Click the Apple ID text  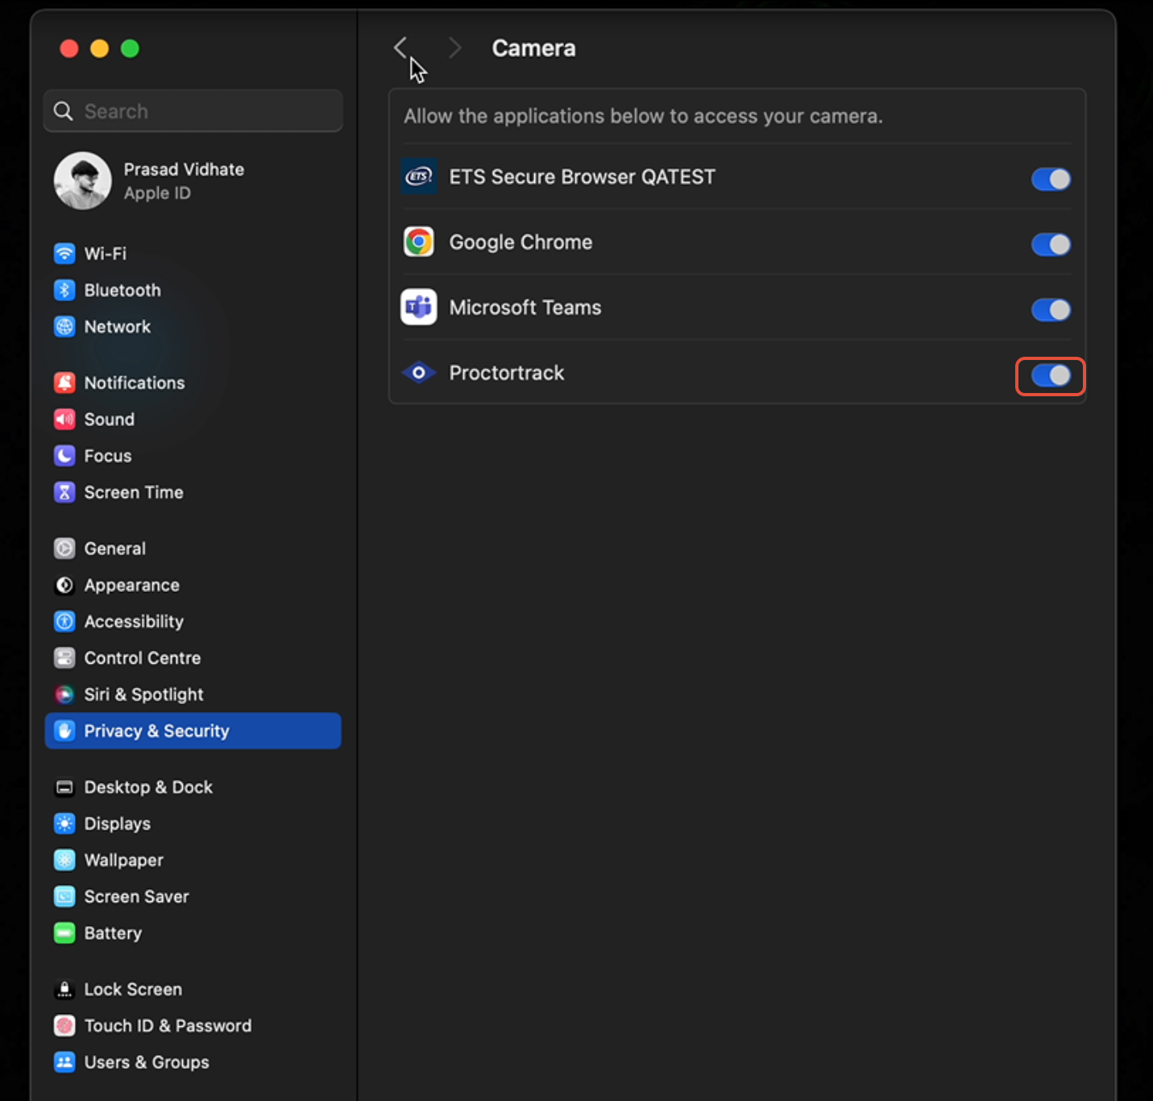pyautogui.click(x=157, y=193)
